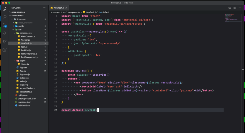Click '@material-ui/core/styles' import string
245x133 pixels.
coord(124,24)
